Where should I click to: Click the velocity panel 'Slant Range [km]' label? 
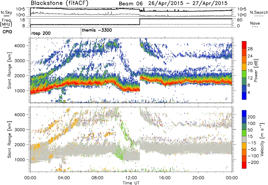pos(9,139)
